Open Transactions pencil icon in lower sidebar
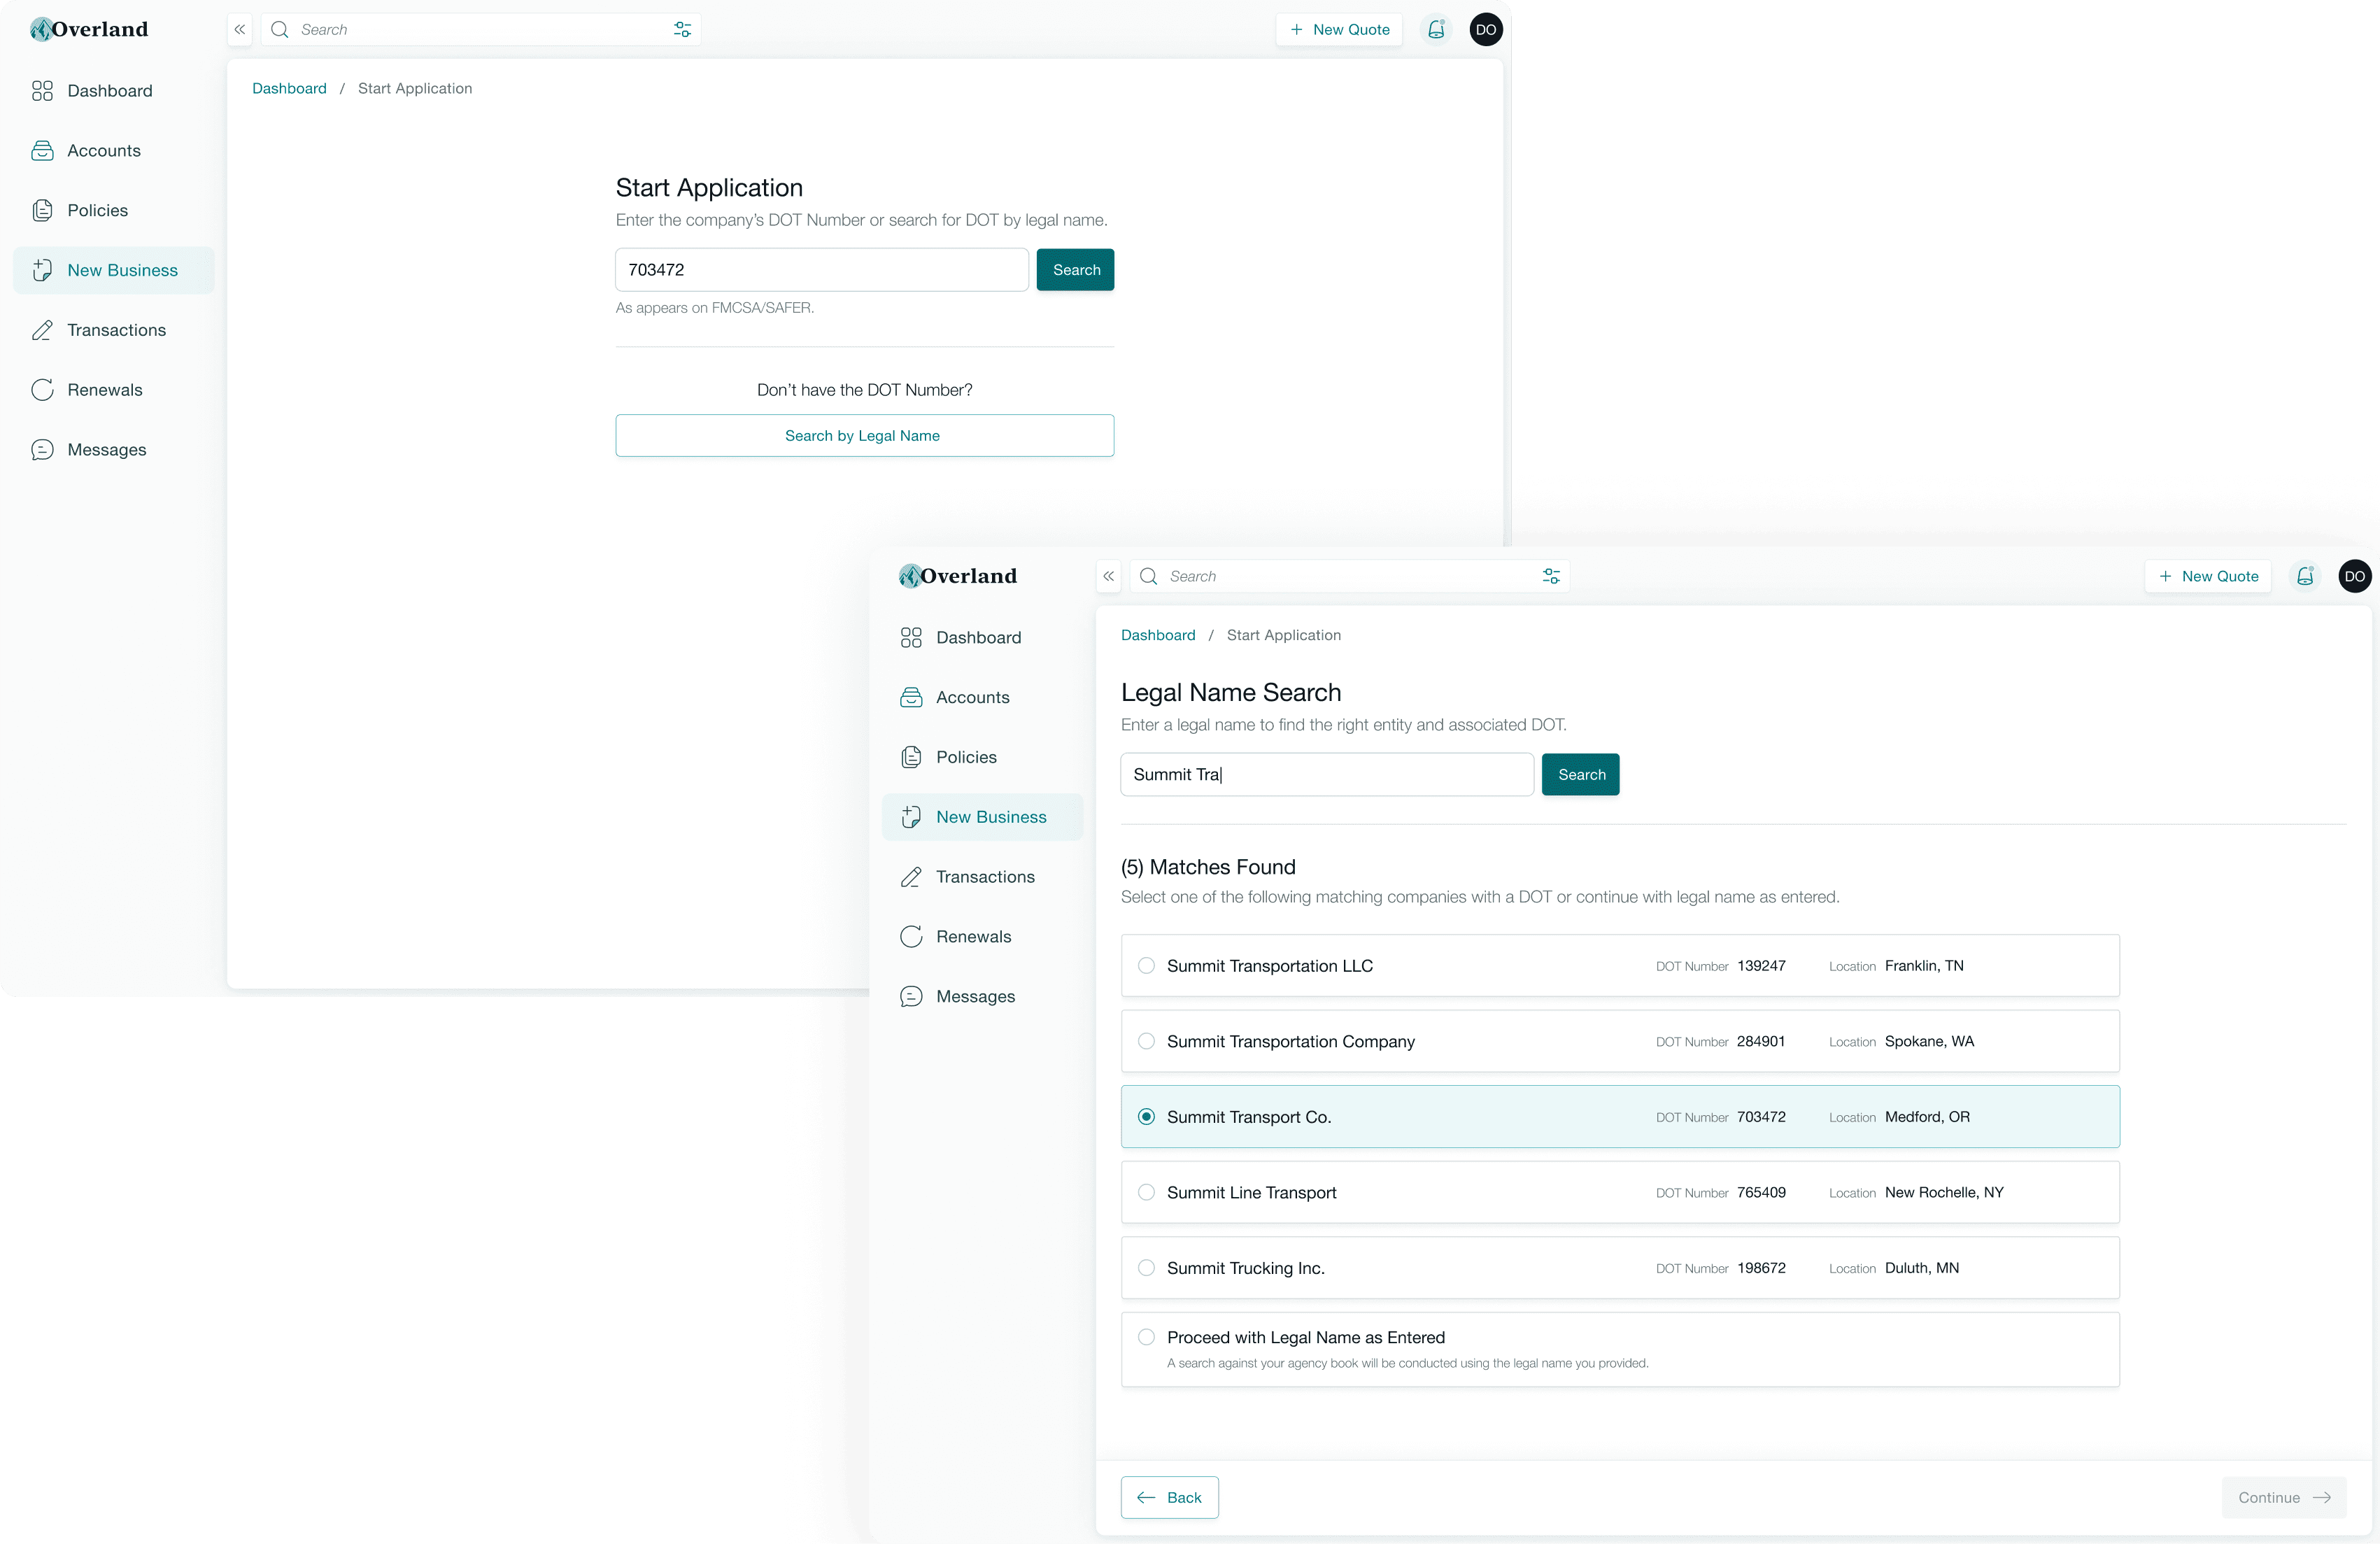Screen dimensions: 2380x1544 [x=911, y=877]
